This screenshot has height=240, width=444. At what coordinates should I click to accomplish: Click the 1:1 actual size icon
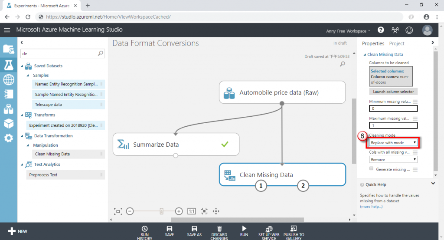[191, 211]
